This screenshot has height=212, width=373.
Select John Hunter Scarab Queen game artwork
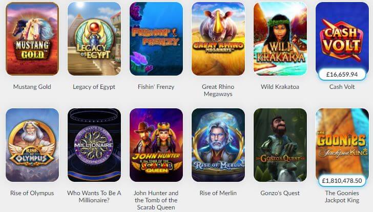click(x=156, y=145)
